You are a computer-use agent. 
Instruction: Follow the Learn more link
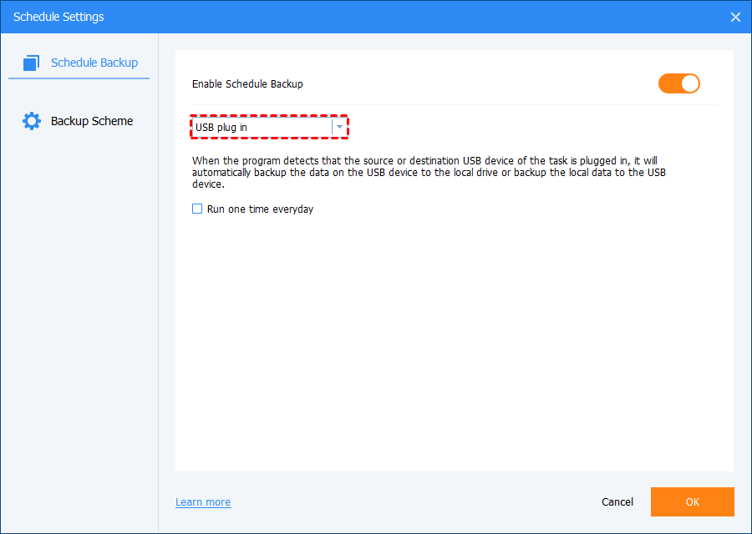pos(203,502)
